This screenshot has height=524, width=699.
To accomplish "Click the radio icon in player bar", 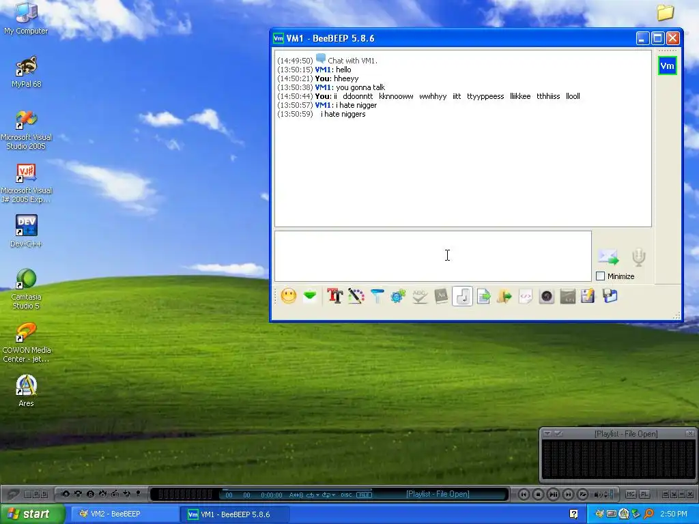I will click(x=115, y=494).
